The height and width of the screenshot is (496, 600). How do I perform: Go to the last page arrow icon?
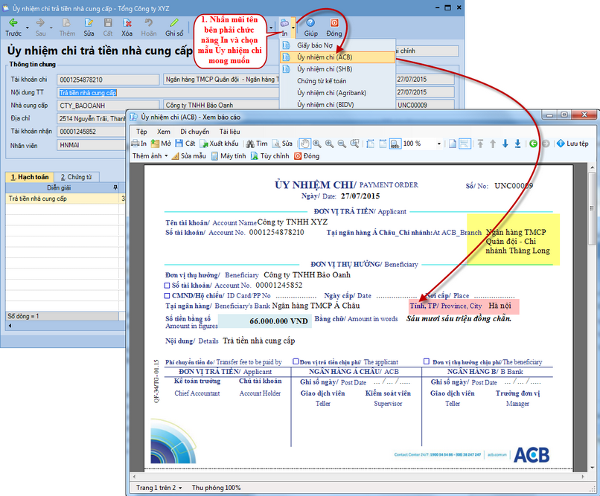coord(517,144)
